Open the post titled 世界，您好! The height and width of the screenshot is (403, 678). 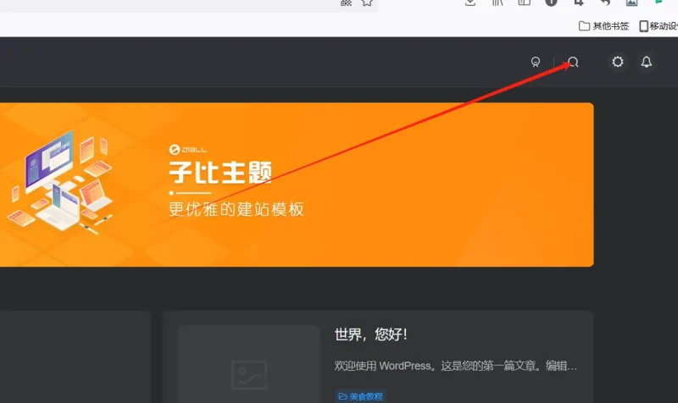click(370, 334)
